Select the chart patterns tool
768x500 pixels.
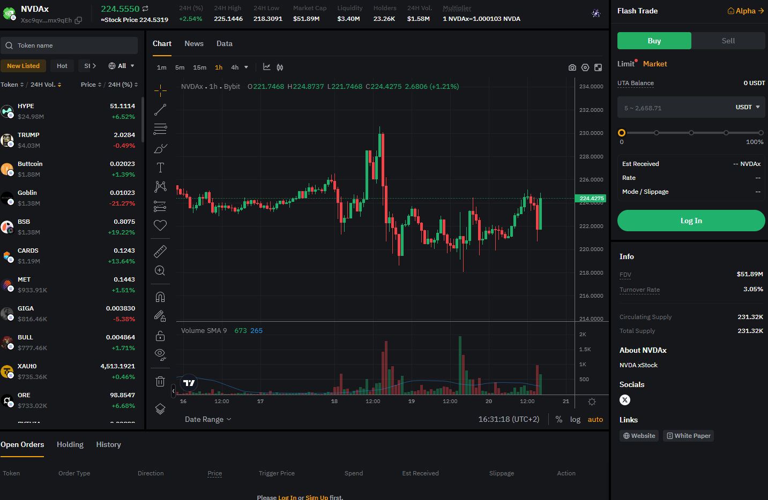(160, 187)
